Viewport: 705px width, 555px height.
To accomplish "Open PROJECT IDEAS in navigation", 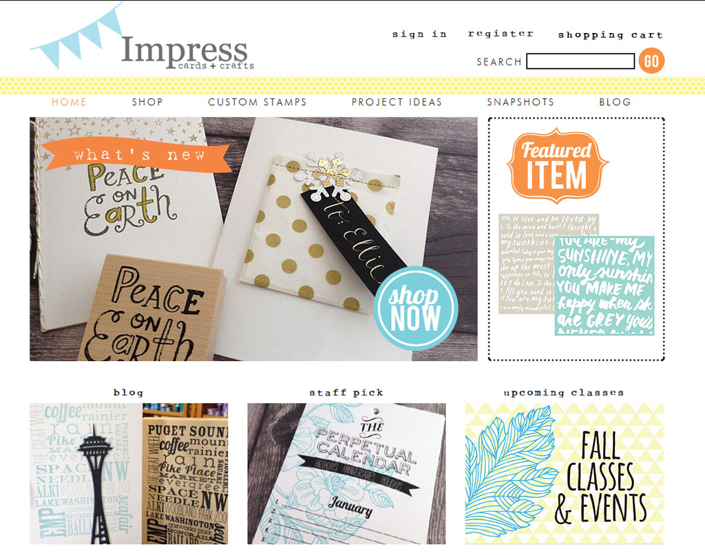I will (397, 102).
